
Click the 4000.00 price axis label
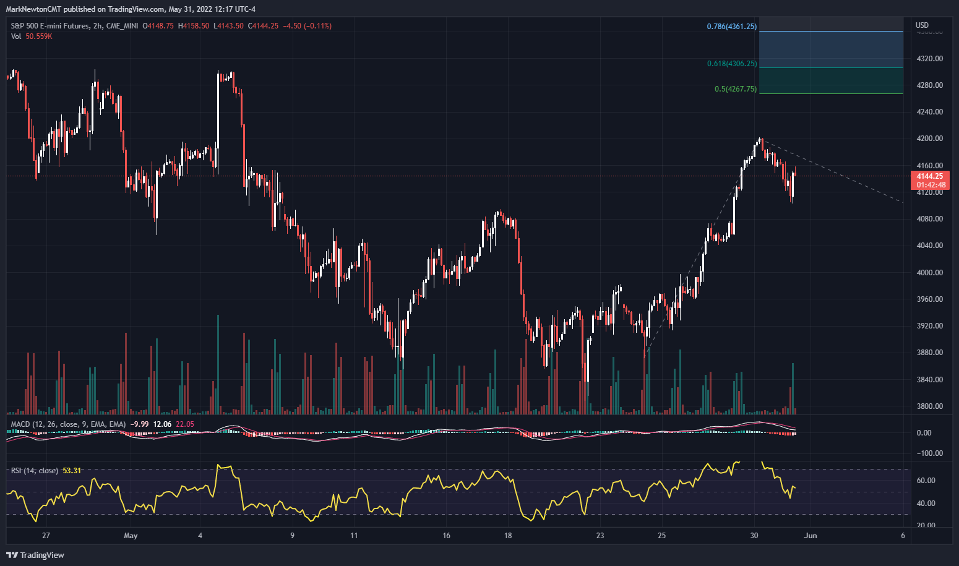(x=931, y=273)
